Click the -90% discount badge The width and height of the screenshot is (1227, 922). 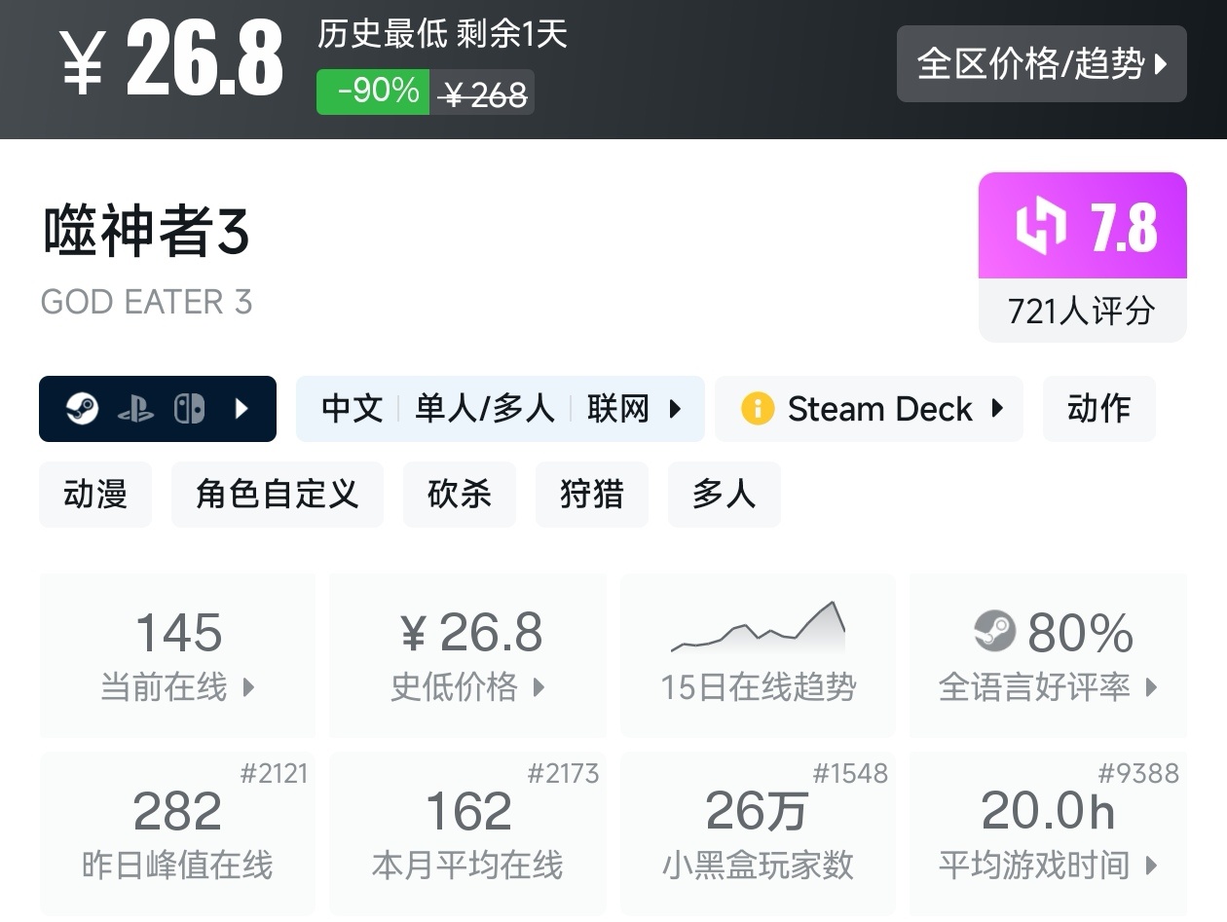point(373,92)
